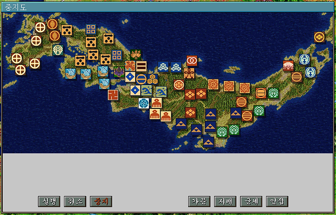
Task: Select the blue four-squares crest beside paulownia crest
Action: click(117, 55)
